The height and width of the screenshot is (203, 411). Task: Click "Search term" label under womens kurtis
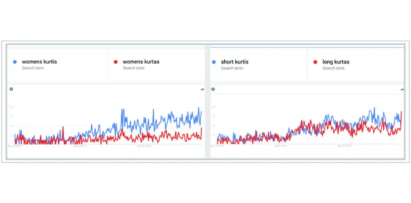[33, 68]
